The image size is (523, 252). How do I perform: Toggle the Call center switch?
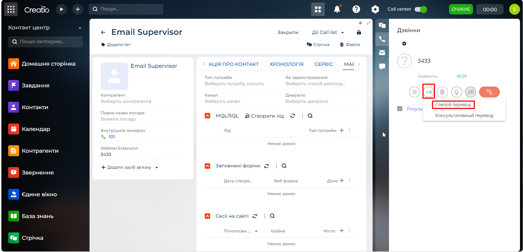coord(421,9)
